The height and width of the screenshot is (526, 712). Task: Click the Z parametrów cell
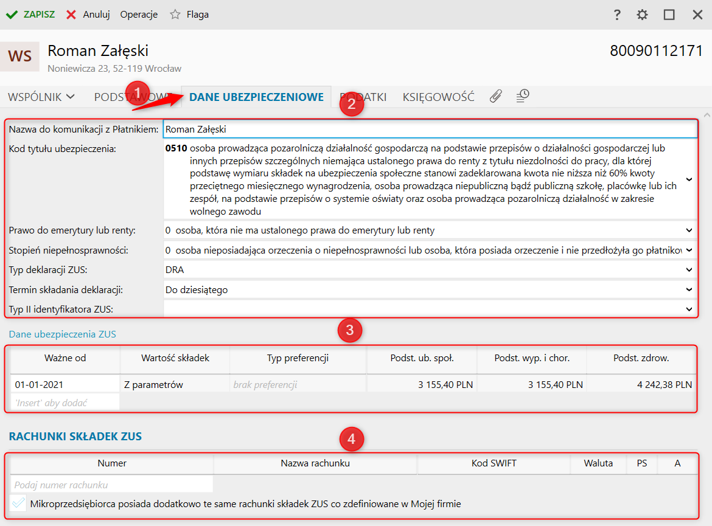coord(175,384)
